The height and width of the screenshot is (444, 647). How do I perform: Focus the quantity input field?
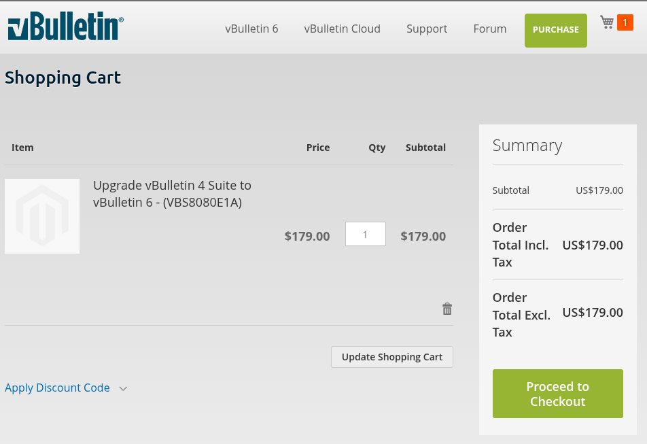[366, 234]
